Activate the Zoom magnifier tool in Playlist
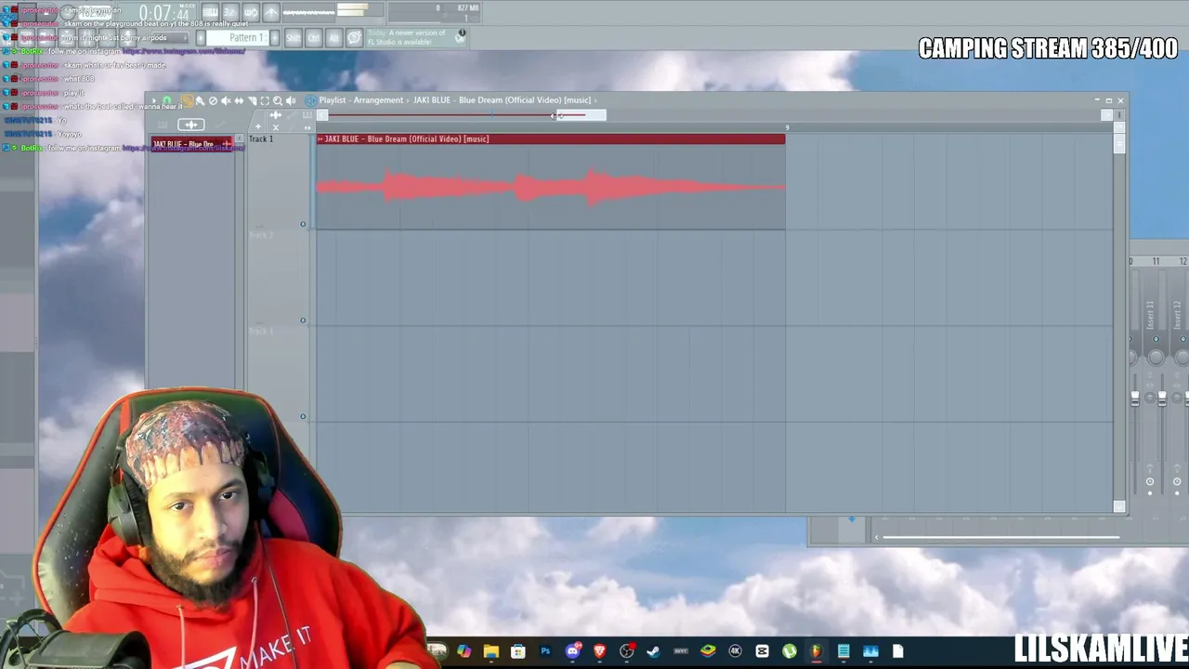The width and height of the screenshot is (1189, 669). [x=278, y=100]
